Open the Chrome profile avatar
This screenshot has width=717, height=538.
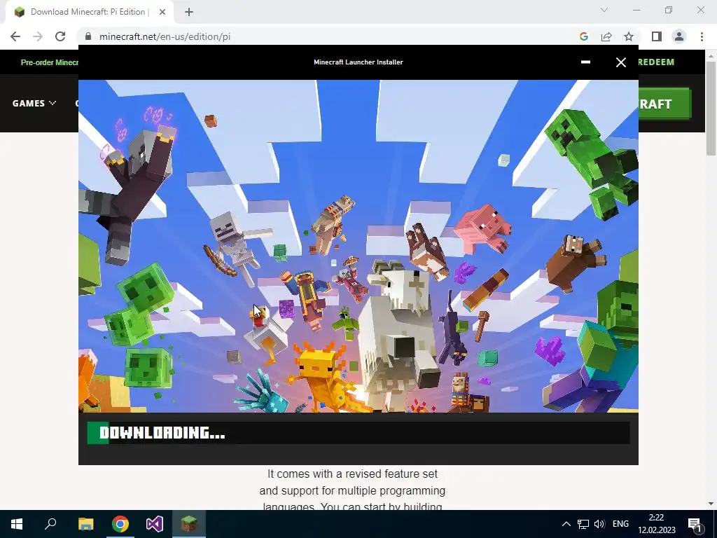click(x=679, y=36)
